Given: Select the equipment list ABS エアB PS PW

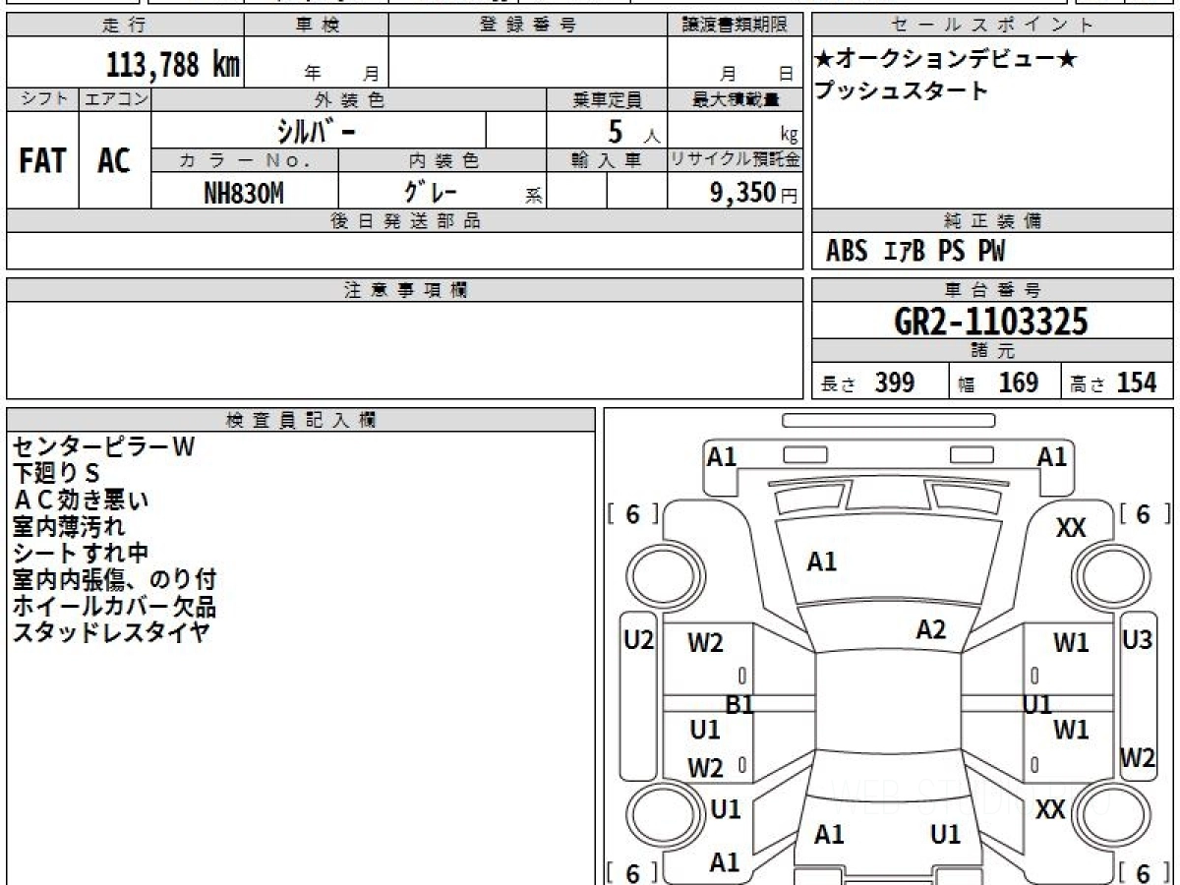Looking at the screenshot, I should coord(915,253).
